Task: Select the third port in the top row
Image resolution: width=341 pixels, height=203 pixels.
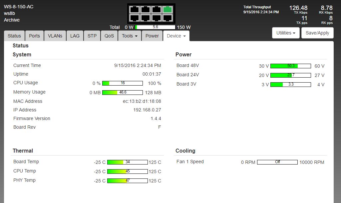Action: (157, 9)
